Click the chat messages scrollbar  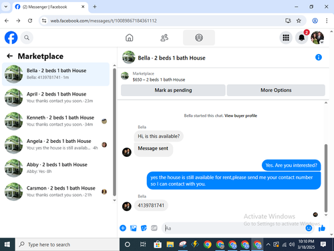(x=326, y=178)
